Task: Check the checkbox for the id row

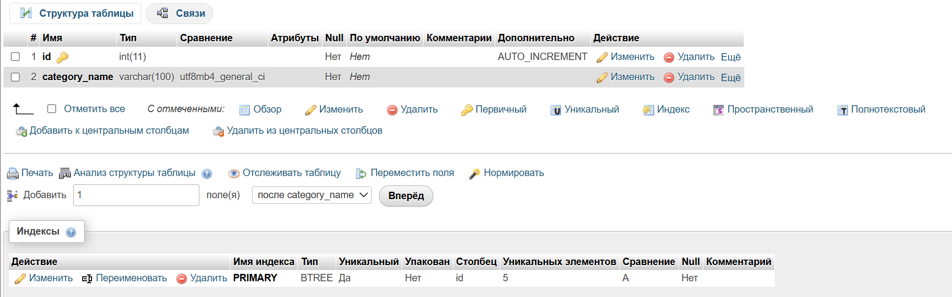Action: pos(15,57)
